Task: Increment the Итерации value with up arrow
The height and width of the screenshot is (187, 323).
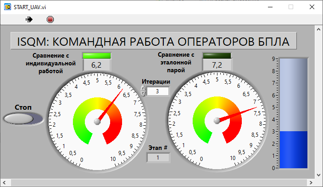Action: (x=143, y=88)
